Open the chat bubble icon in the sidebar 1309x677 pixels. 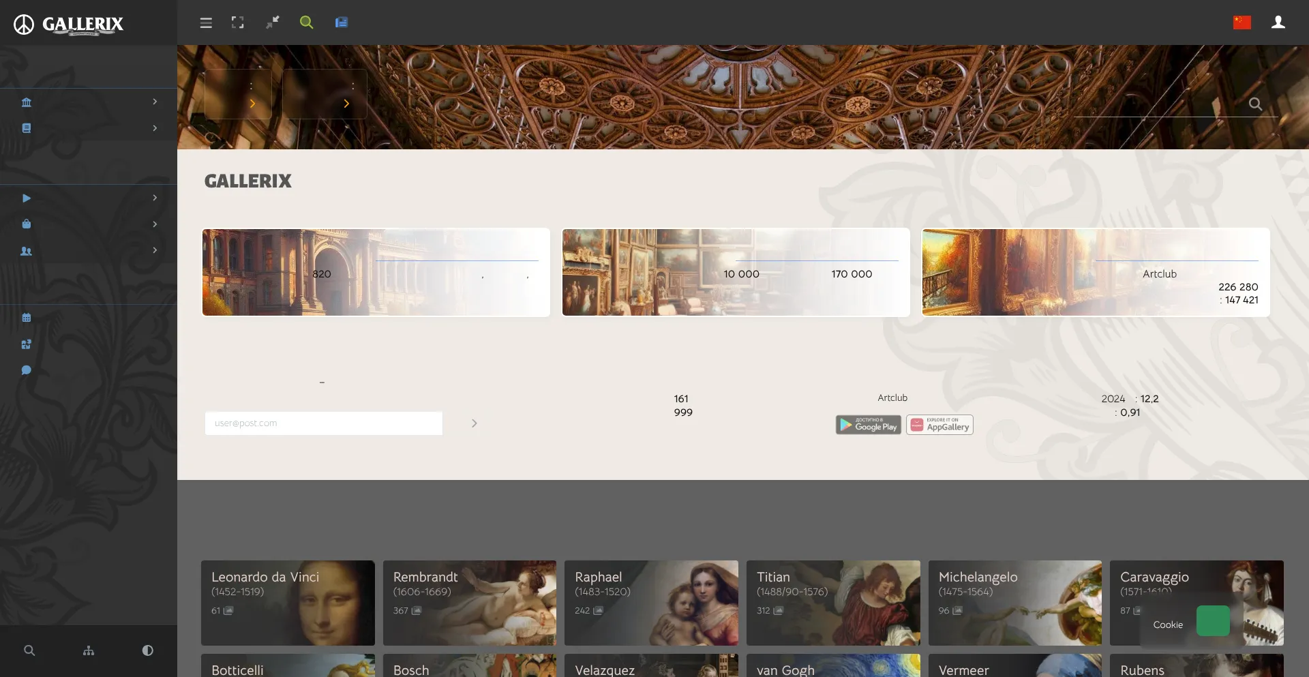pos(27,370)
